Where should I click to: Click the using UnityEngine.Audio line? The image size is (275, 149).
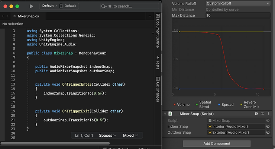pyautogui.click(x=52, y=44)
